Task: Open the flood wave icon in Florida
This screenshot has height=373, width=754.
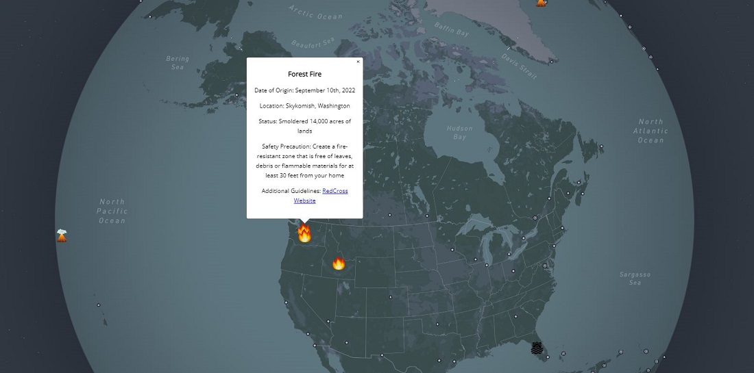Action: (537, 348)
